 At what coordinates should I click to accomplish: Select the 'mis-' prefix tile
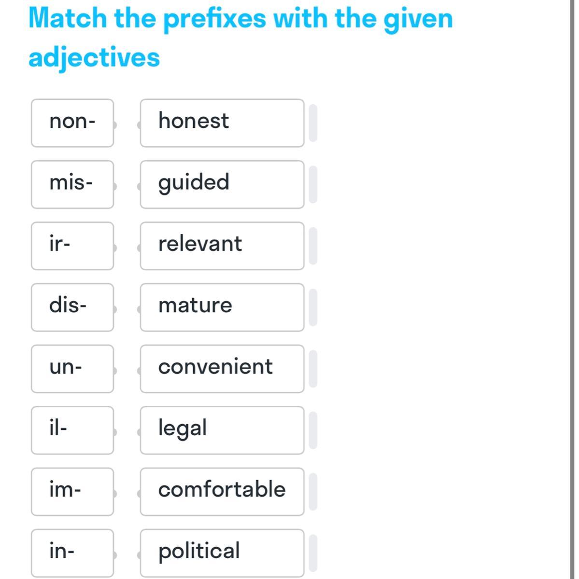[x=72, y=184]
